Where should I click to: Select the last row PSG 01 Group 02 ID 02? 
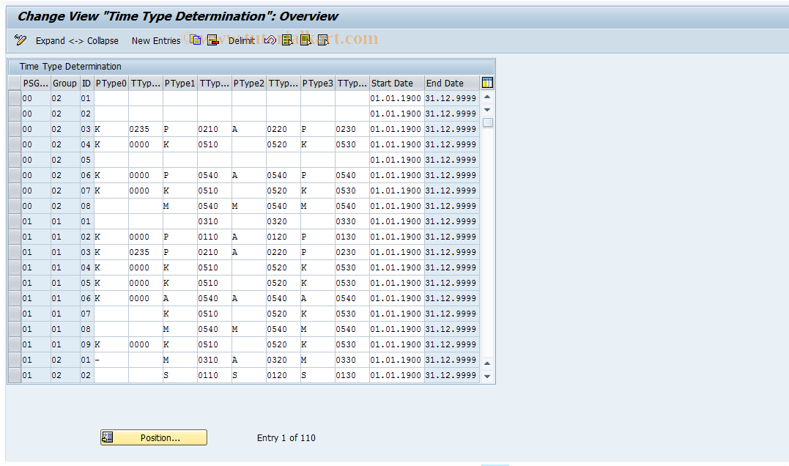click(x=15, y=375)
